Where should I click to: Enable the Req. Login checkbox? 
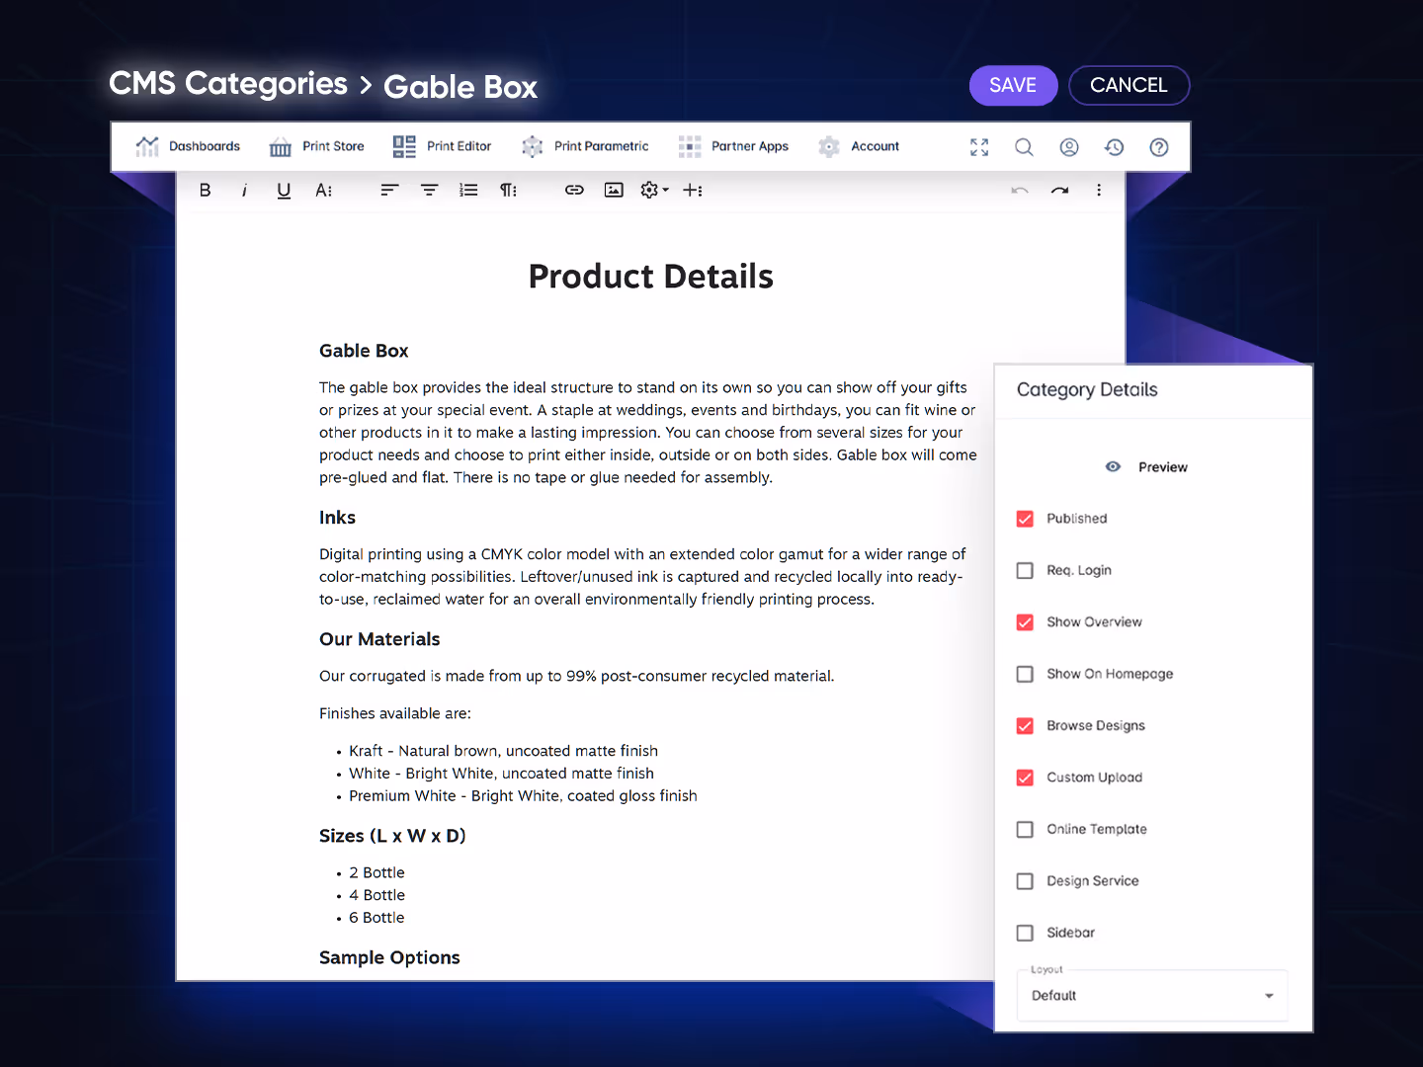[1025, 570]
